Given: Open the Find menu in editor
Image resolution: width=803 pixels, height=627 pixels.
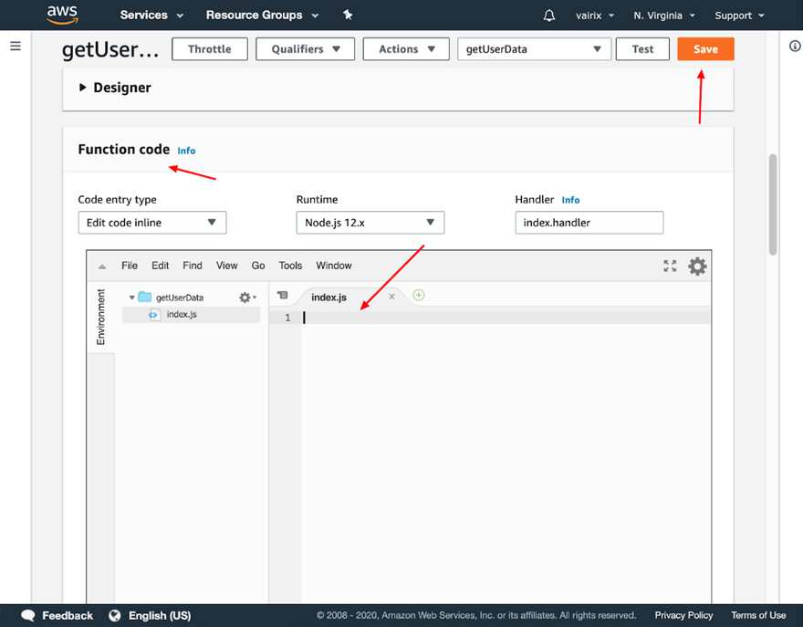Looking at the screenshot, I should pos(192,266).
